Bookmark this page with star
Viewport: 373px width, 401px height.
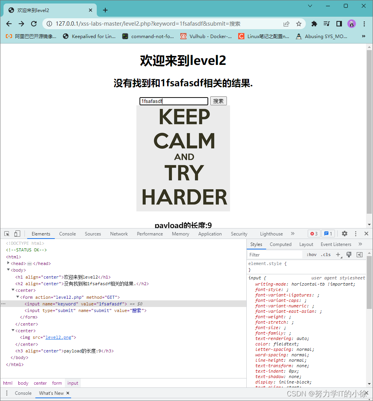coord(299,24)
